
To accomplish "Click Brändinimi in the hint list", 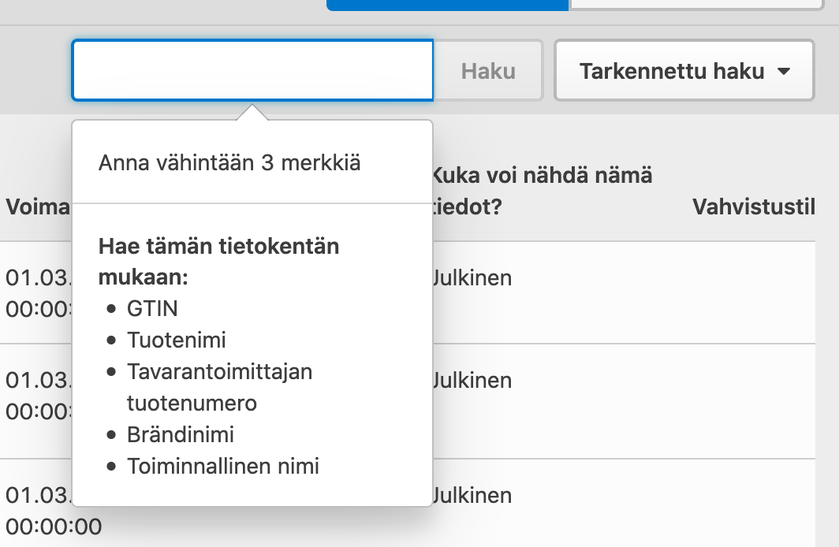I will coord(181,434).
